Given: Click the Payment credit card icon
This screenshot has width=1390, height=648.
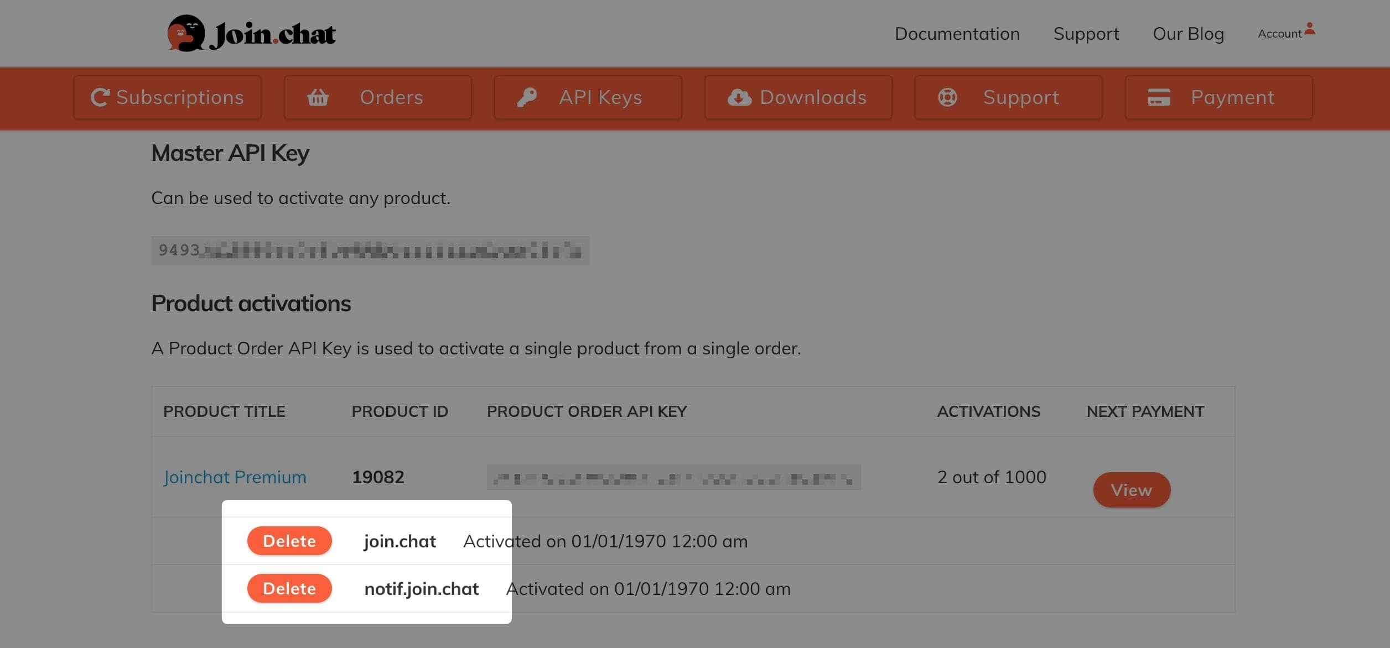Looking at the screenshot, I should point(1159,97).
